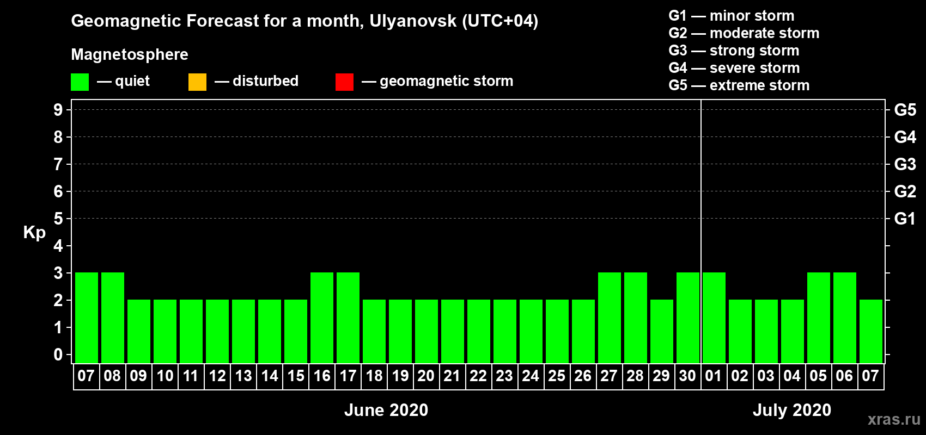This screenshot has width=926, height=435.
Task: Click the Kp value 9 axis tick
Action: pos(58,110)
